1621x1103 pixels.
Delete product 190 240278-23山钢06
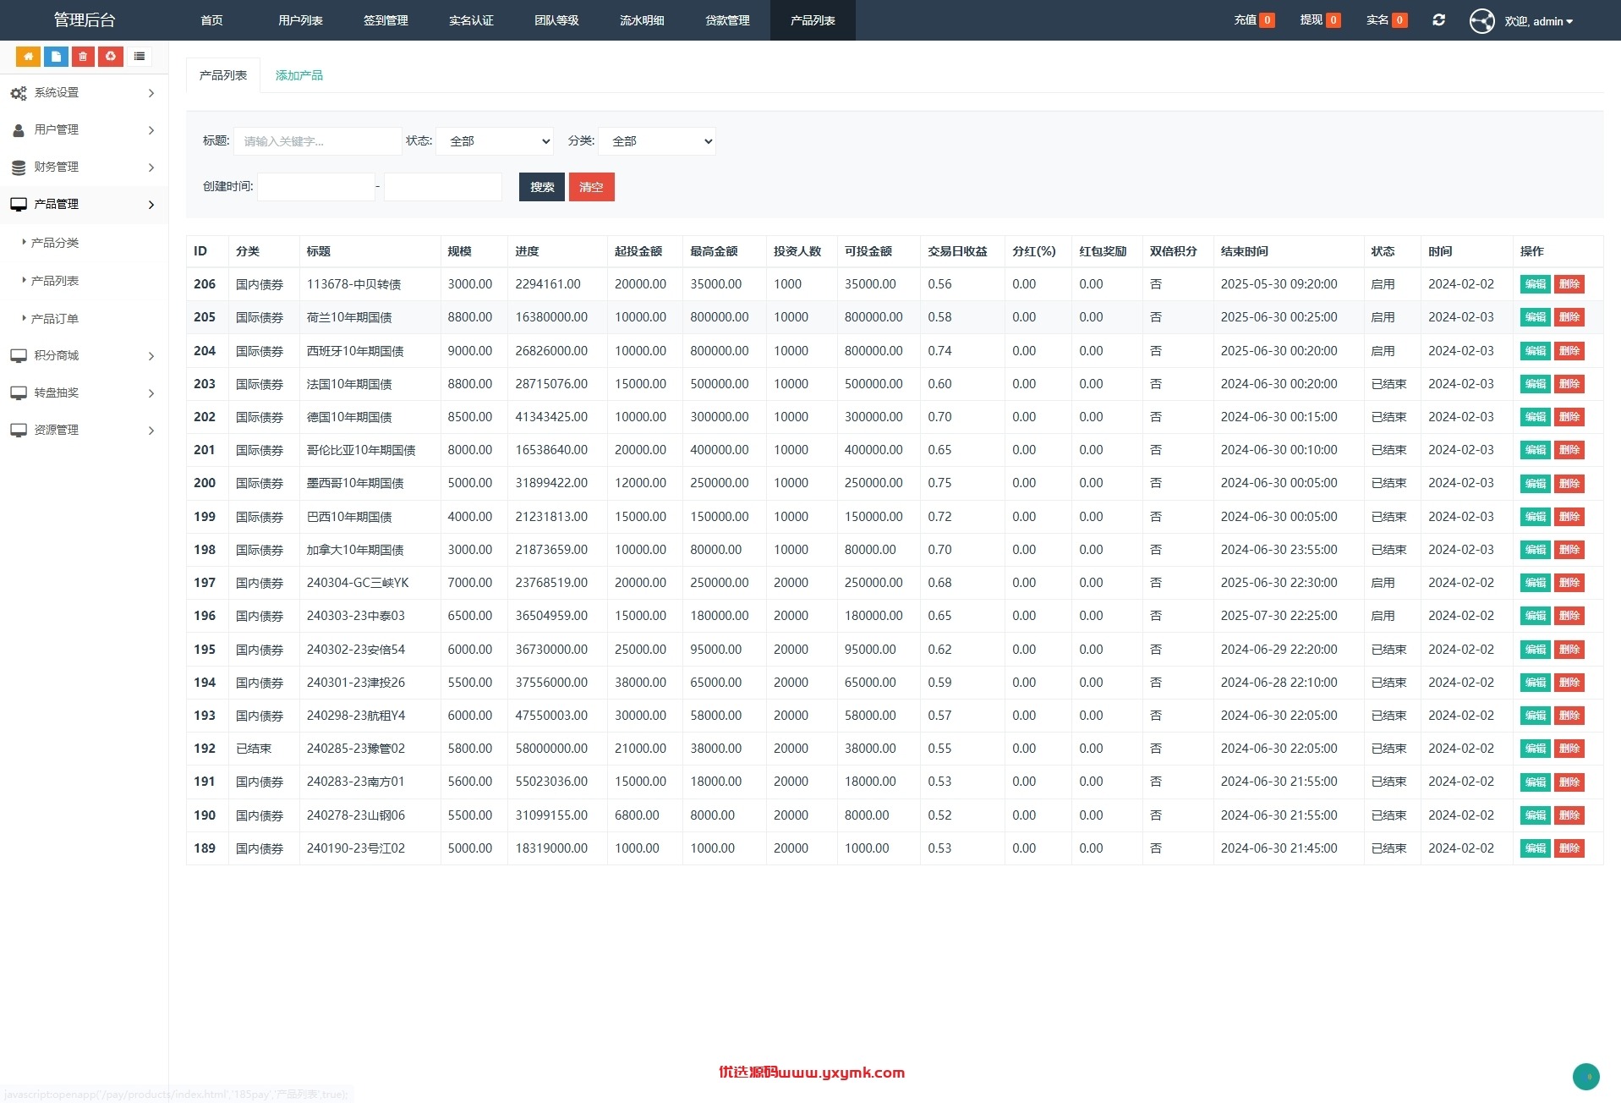(1569, 815)
